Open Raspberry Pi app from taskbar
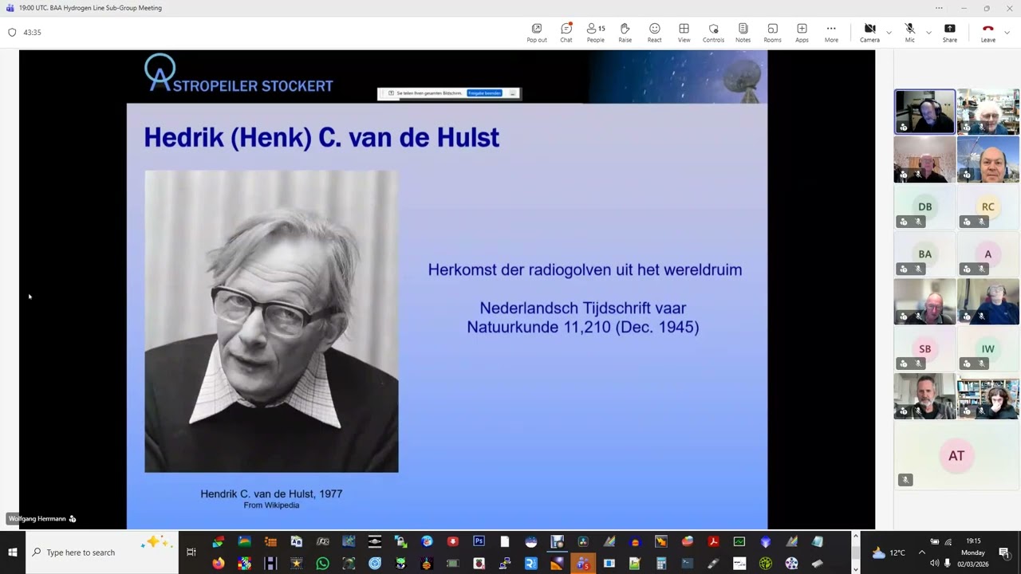Image resolution: width=1021 pixels, height=574 pixels. [479, 564]
